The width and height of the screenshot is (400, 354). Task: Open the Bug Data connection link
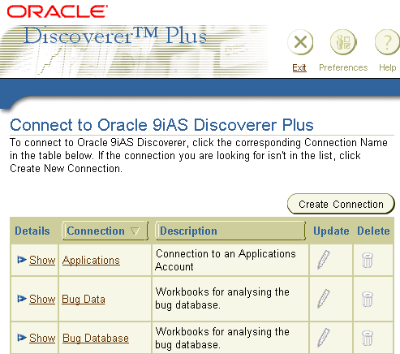point(84,300)
